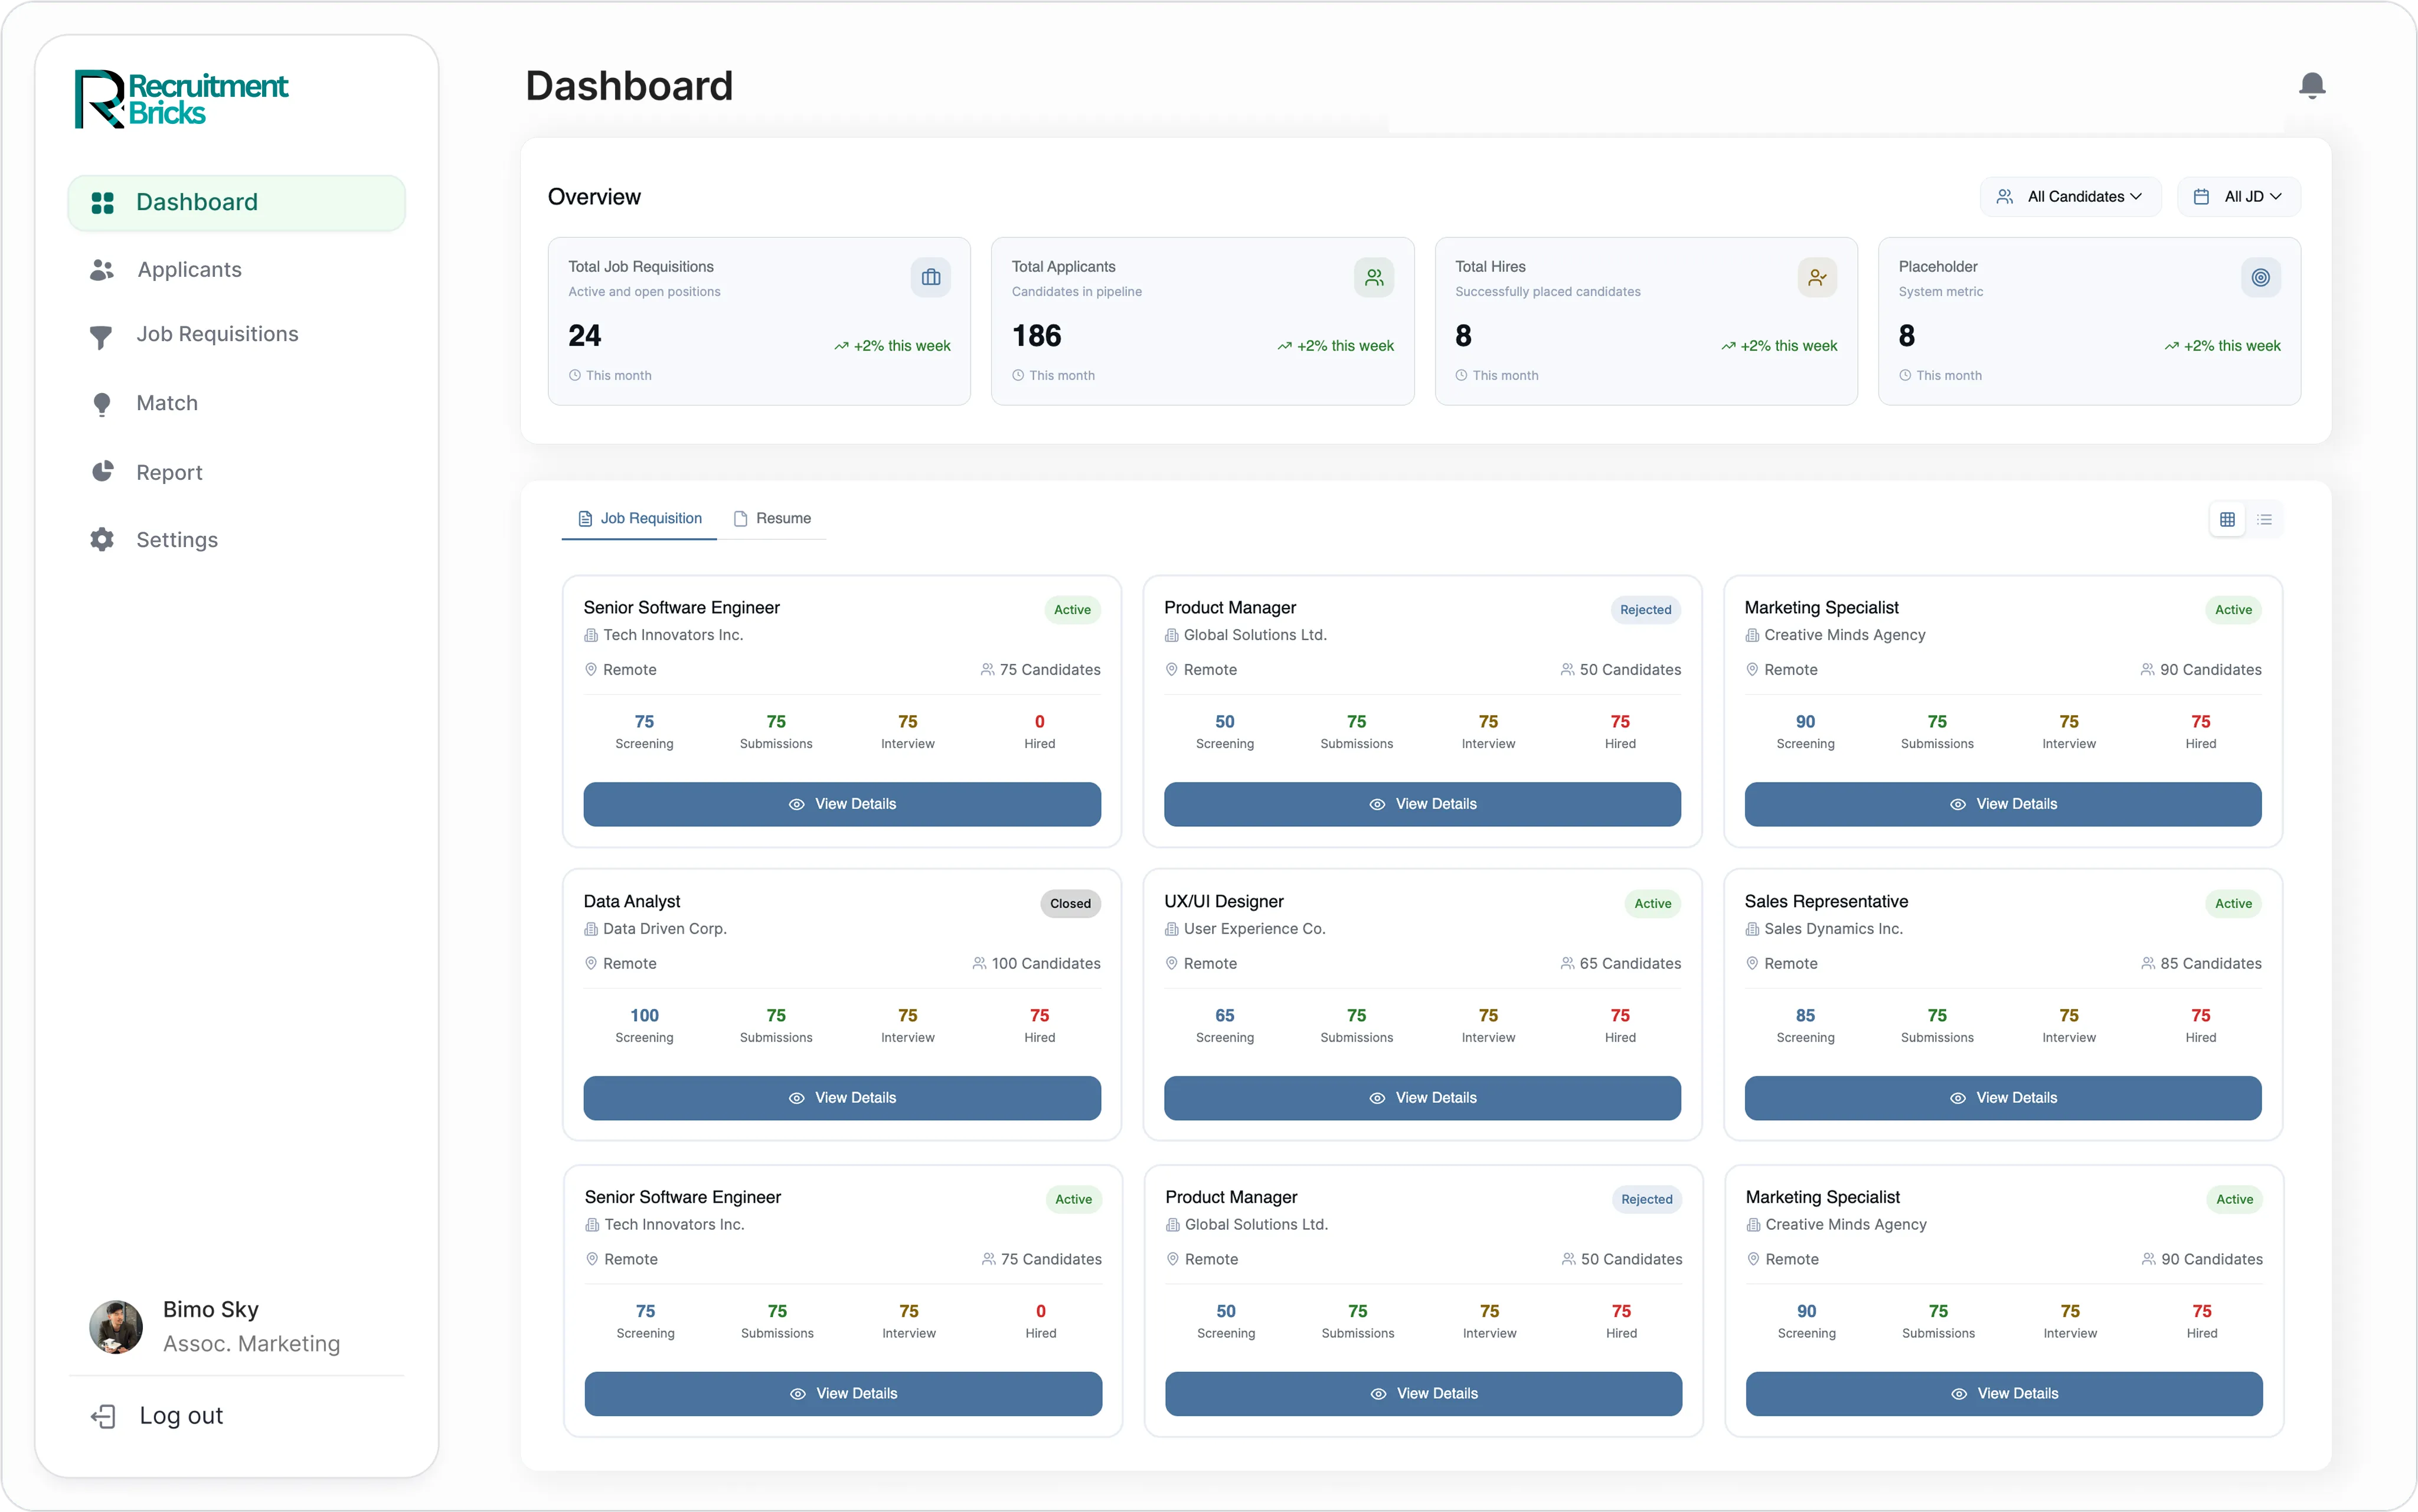This screenshot has height=1512, width=2418.
Task: Switch to list view layout
Action: point(2265,519)
